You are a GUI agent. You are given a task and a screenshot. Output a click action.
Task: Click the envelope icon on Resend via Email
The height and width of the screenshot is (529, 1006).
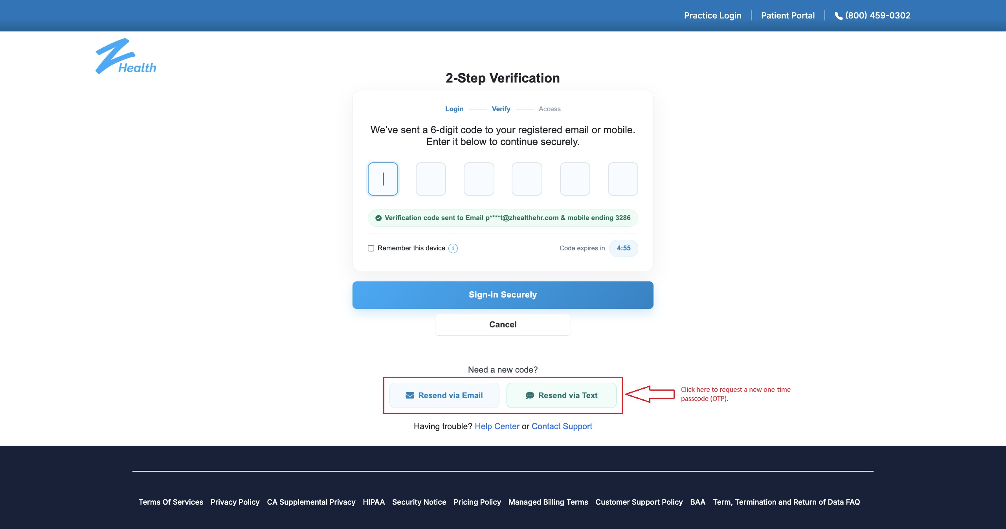(410, 395)
